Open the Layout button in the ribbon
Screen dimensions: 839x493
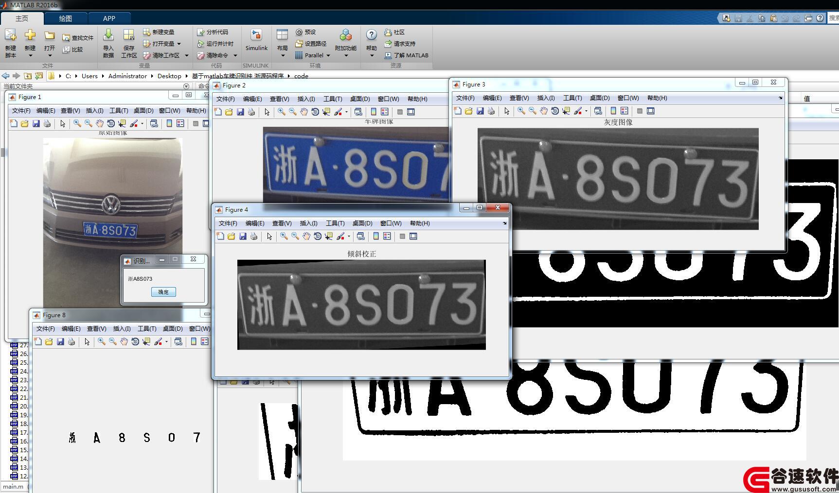[282, 35]
